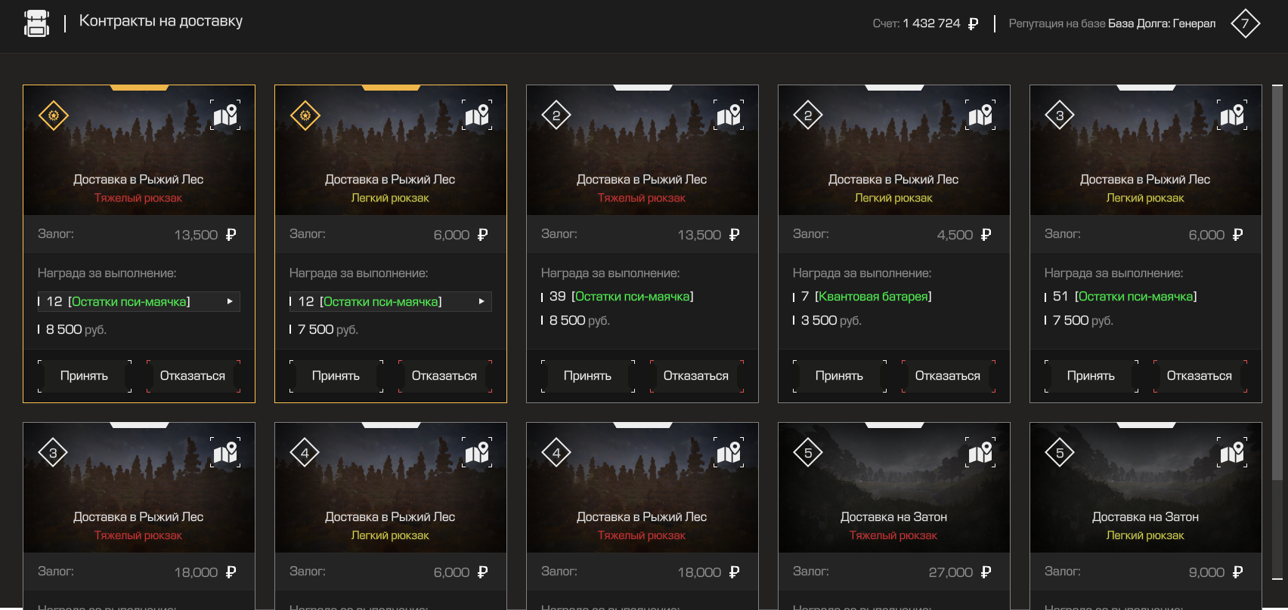
Task: Open map icon on gold-rank Легкий рюкзак contract
Action: pos(477,115)
